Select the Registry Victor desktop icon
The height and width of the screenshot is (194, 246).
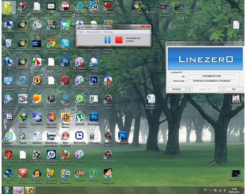click(23, 9)
